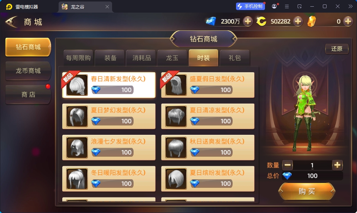Open the emulator hamburger menu icon
Screen dimensions: 357x213
(x=287, y=6)
